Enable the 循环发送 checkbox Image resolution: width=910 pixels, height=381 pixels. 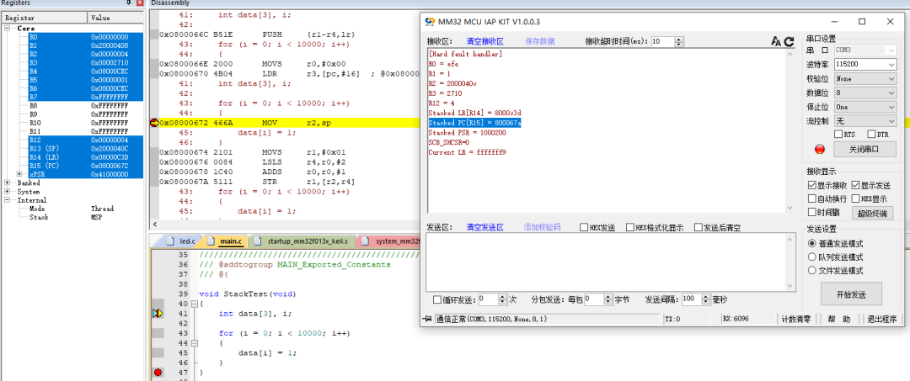coord(437,300)
